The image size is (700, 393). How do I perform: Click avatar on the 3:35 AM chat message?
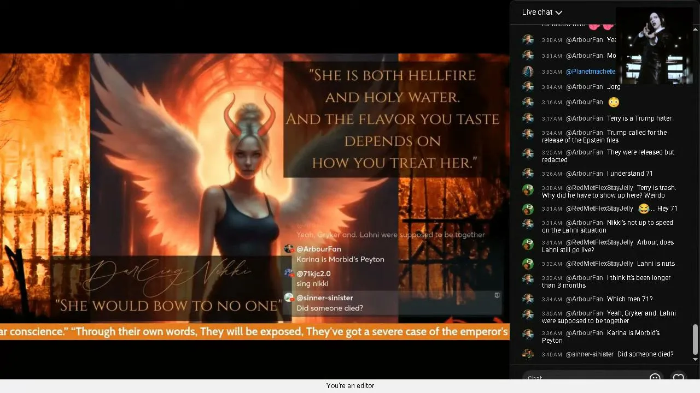point(528,314)
